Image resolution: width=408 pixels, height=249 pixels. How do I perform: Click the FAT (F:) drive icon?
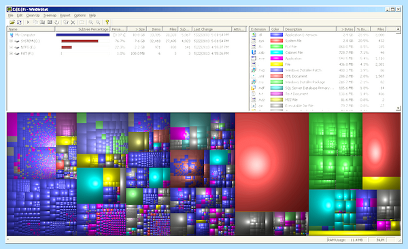click(x=17, y=54)
